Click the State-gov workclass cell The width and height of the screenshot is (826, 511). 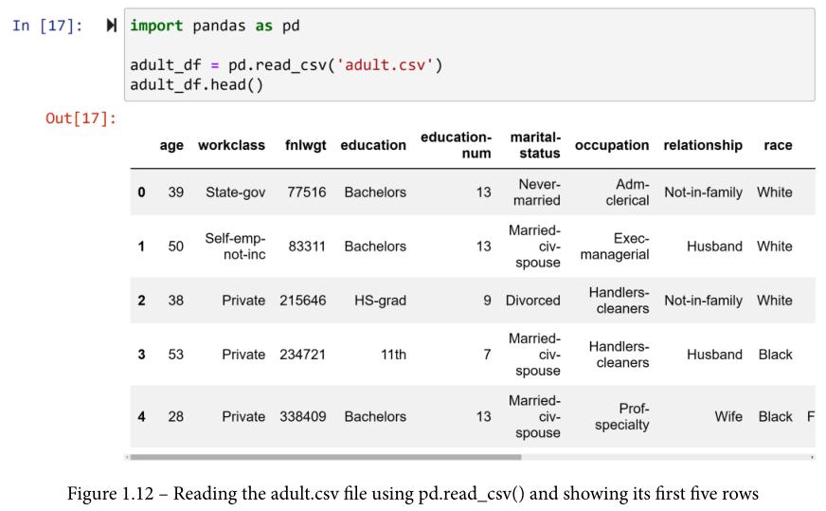(235, 192)
